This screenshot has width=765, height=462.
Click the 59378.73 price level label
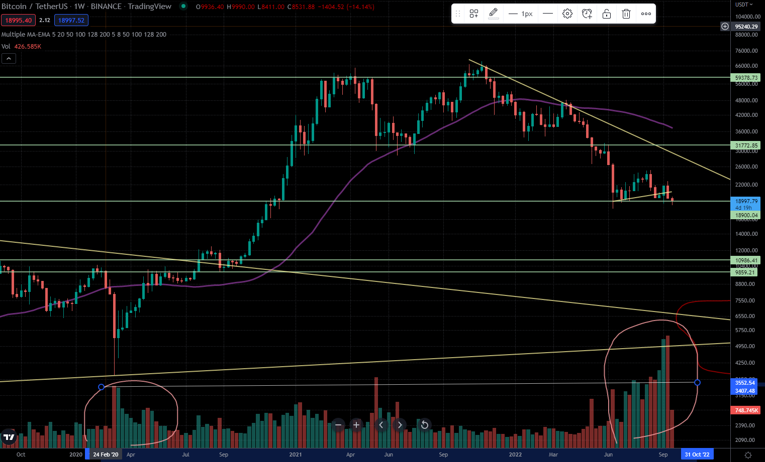(x=745, y=78)
